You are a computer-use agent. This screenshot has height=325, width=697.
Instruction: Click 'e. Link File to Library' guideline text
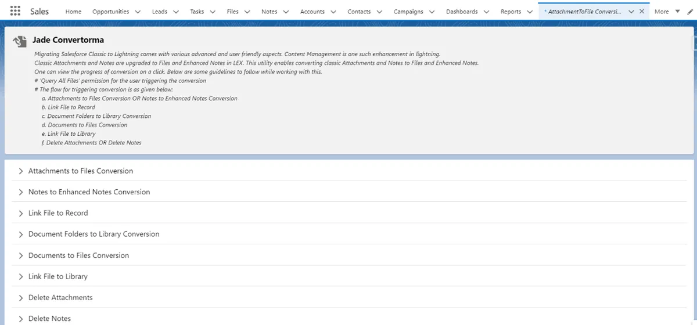point(69,134)
